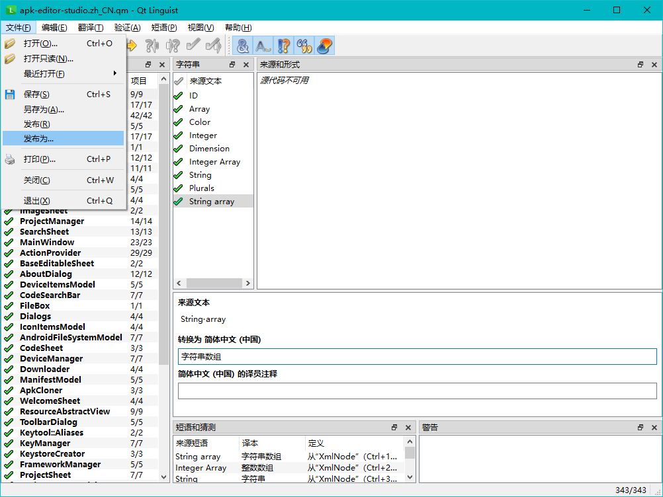Screen dimensions: 663x497
Task: Toggle phrase matches validation quotes icon
Action: [x=304, y=46]
